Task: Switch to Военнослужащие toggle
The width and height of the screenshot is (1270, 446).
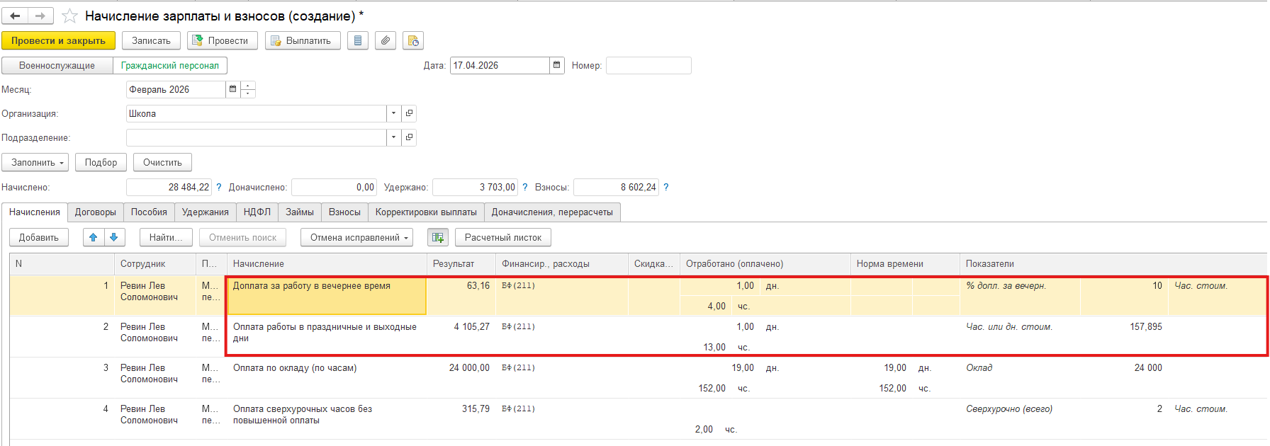Action: [x=57, y=65]
